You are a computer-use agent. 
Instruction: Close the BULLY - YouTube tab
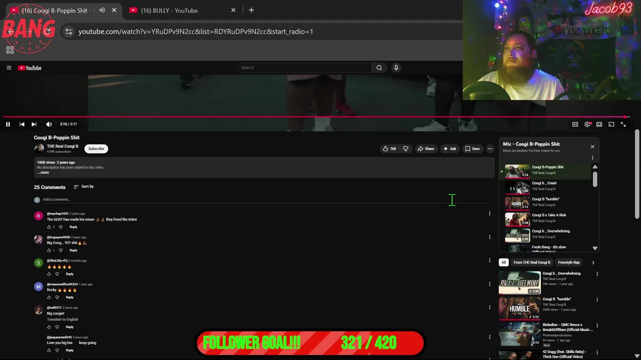point(233,10)
